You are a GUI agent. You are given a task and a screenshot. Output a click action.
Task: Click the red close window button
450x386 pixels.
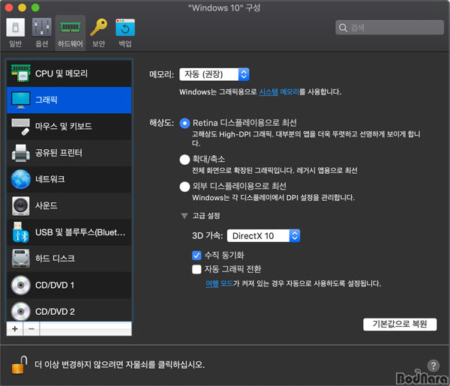click(x=9, y=7)
